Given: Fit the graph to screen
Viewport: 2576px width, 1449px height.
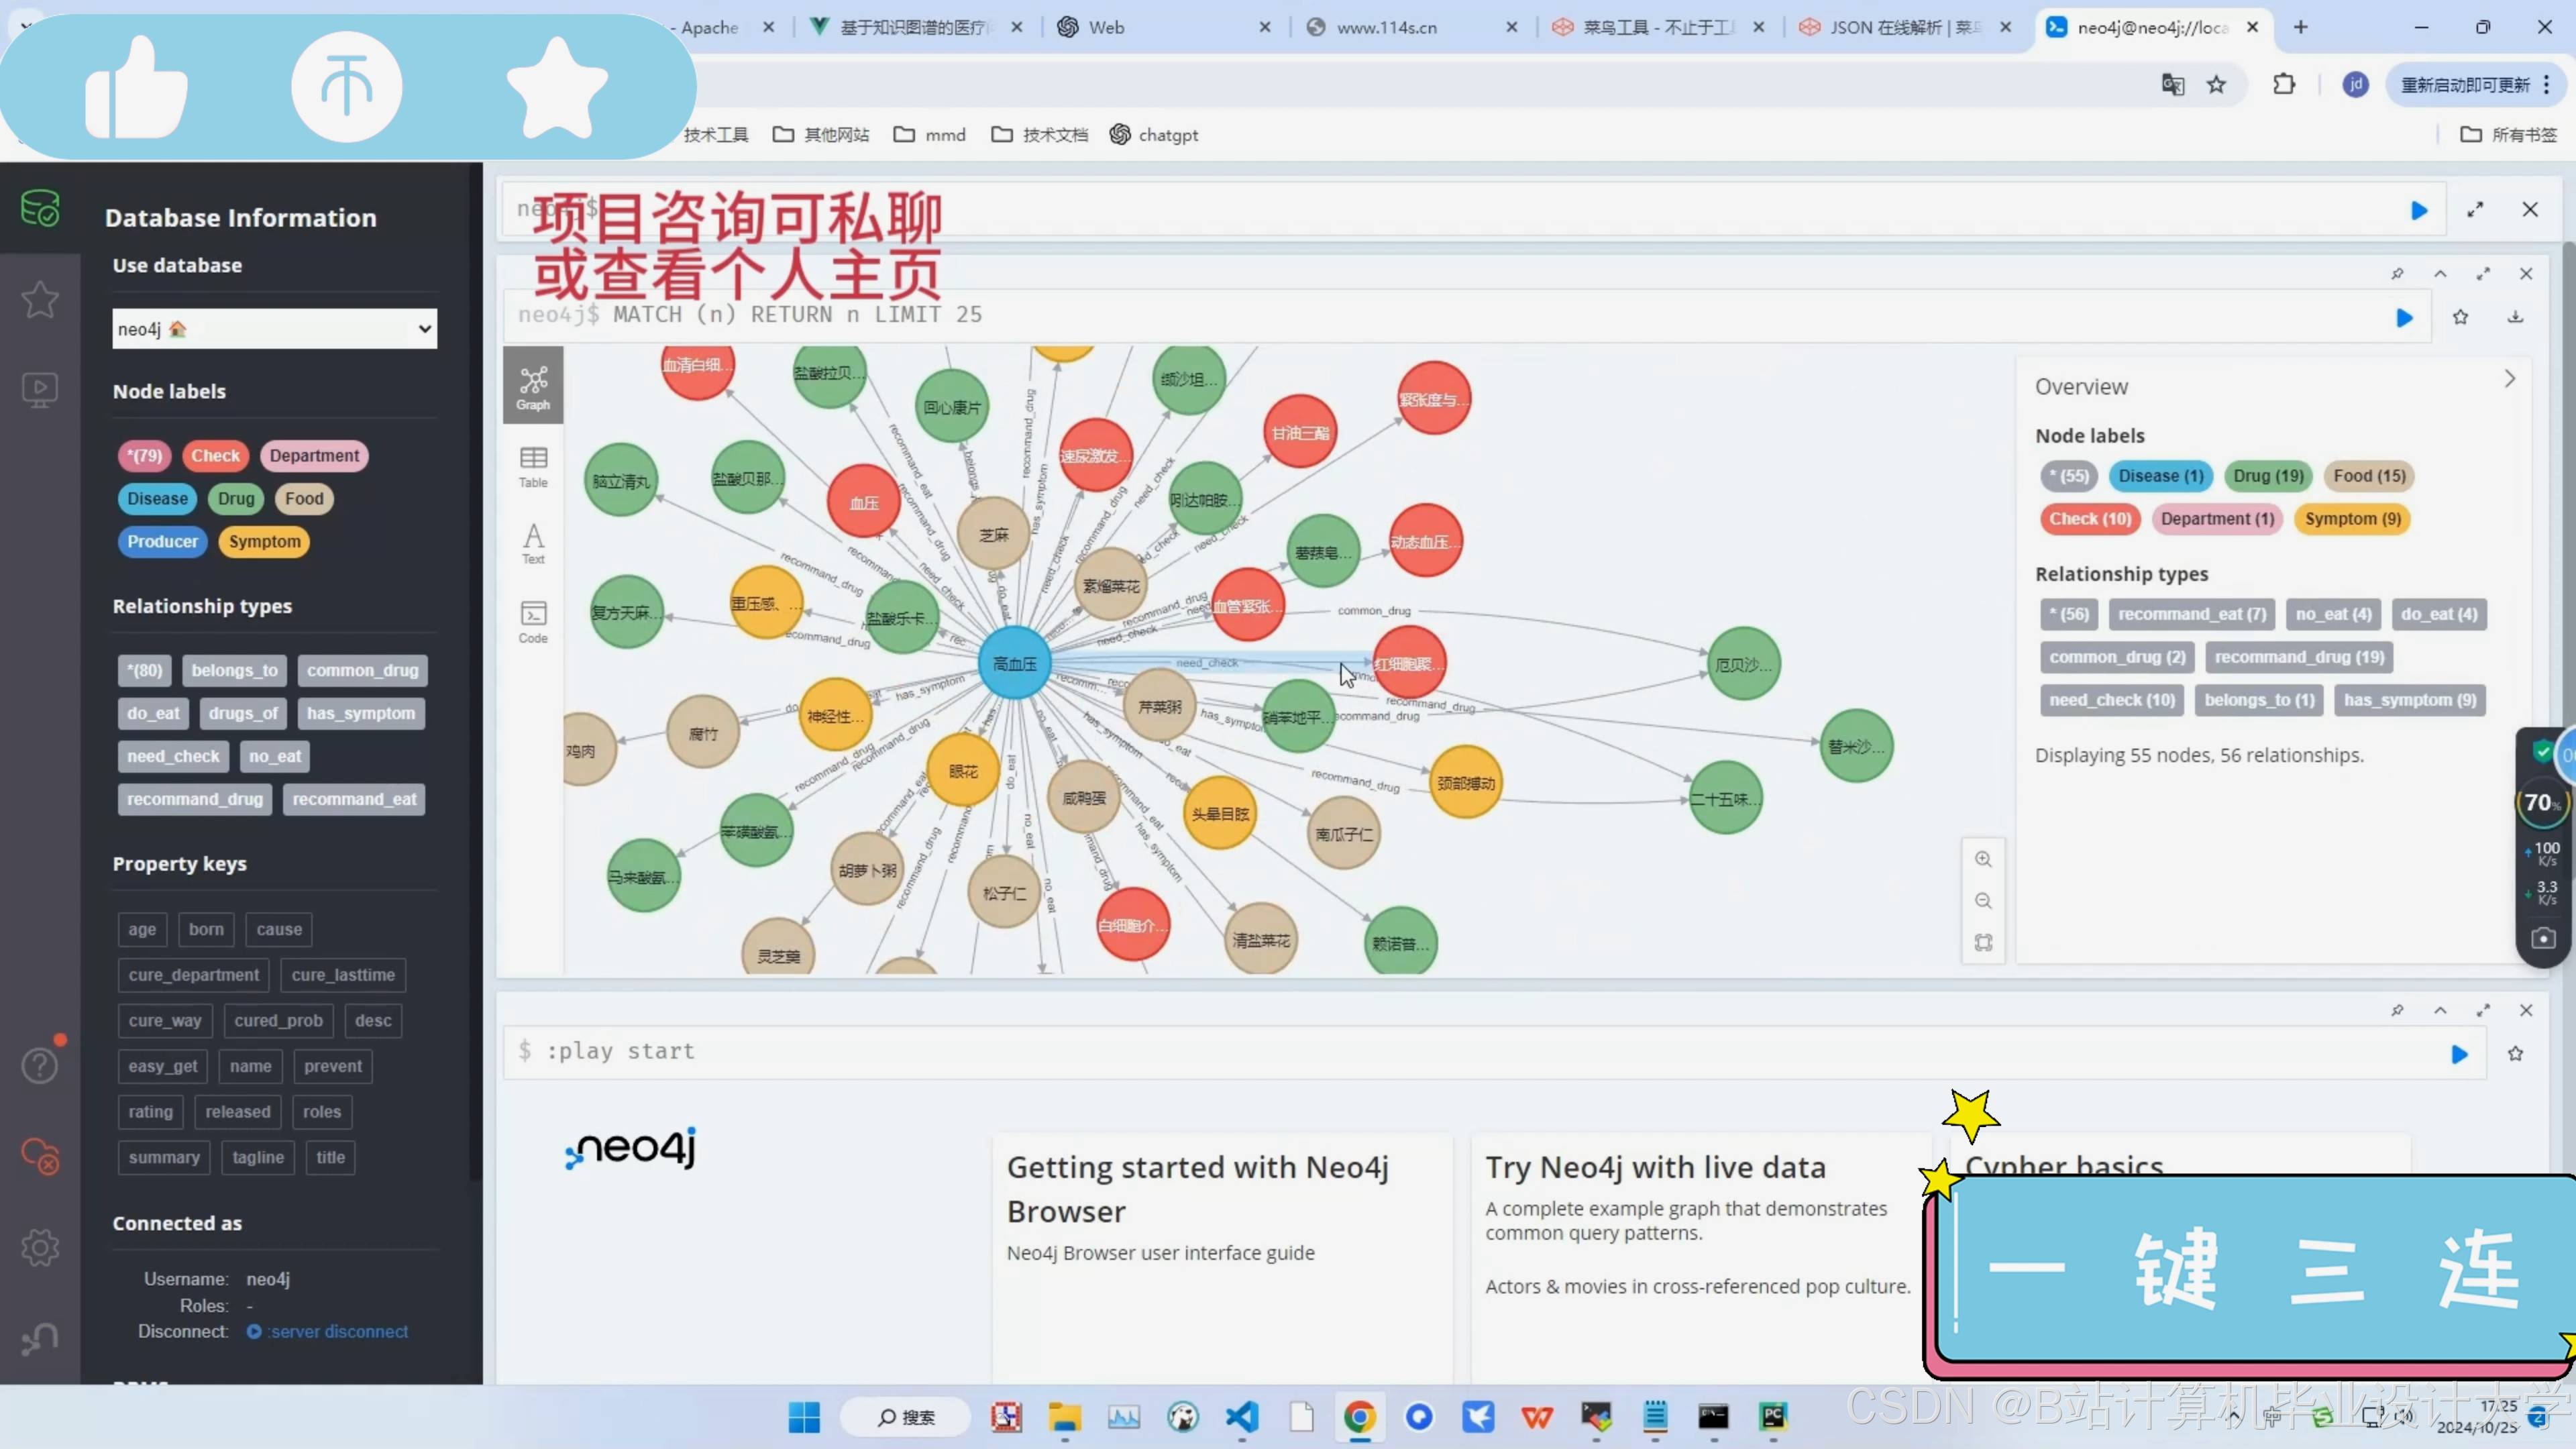Looking at the screenshot, I should pyautogui.click(x=1983, y=943).
